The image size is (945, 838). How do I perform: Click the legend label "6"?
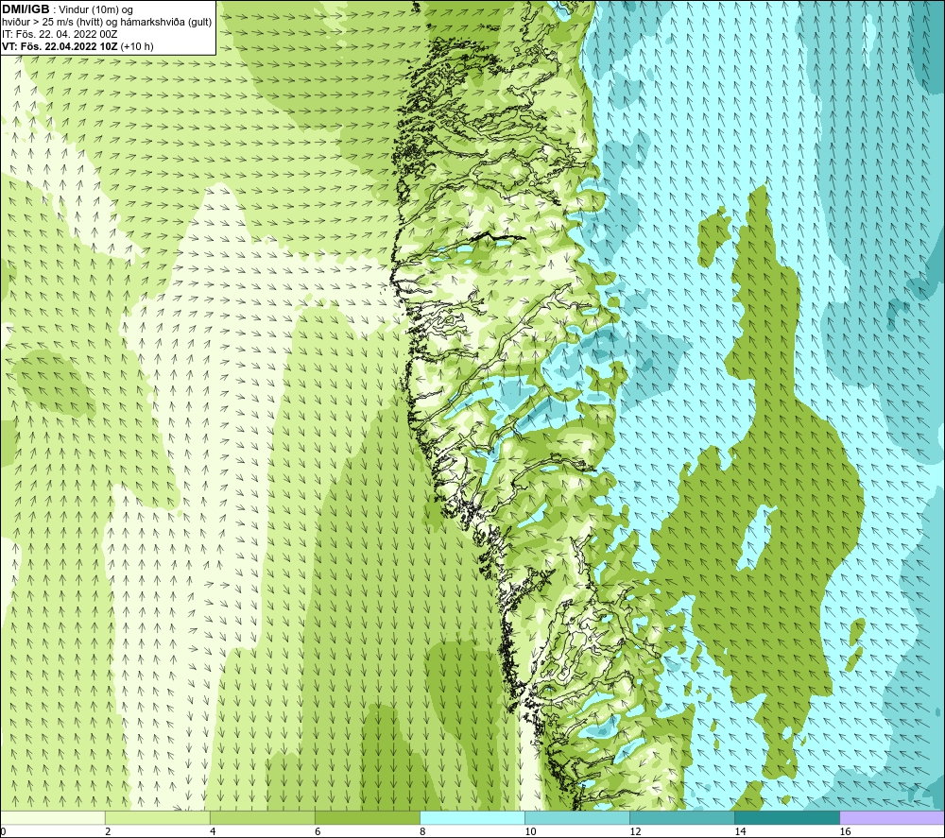(x=318, y=832)
